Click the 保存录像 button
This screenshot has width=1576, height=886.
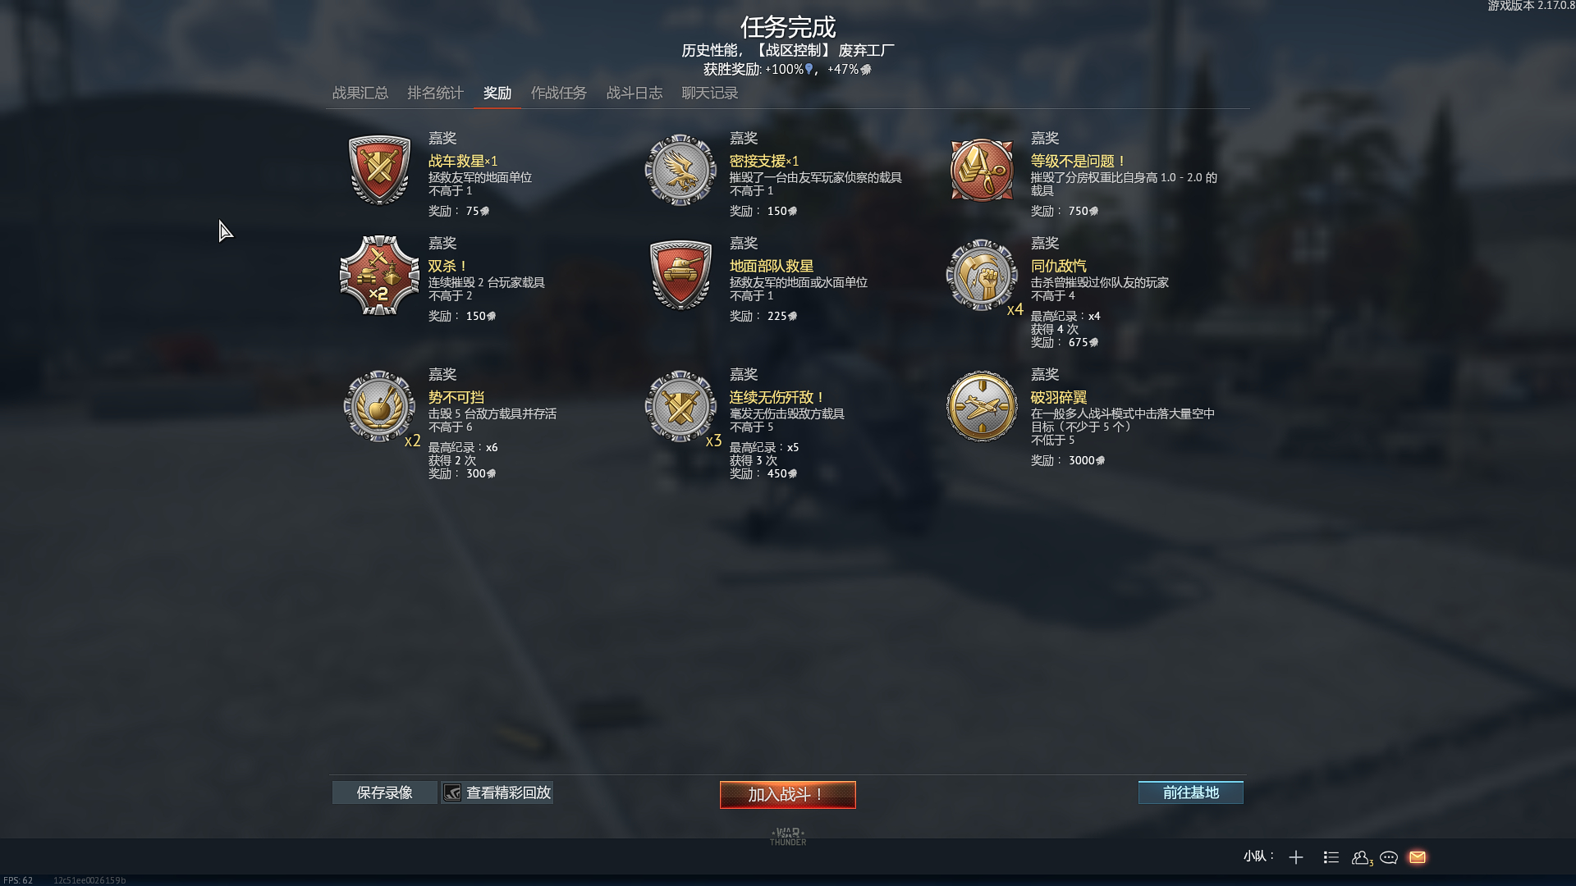tap(385, 792)
